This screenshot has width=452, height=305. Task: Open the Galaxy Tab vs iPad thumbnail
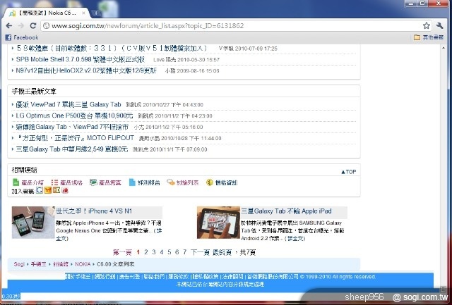(x=218, y=223)
